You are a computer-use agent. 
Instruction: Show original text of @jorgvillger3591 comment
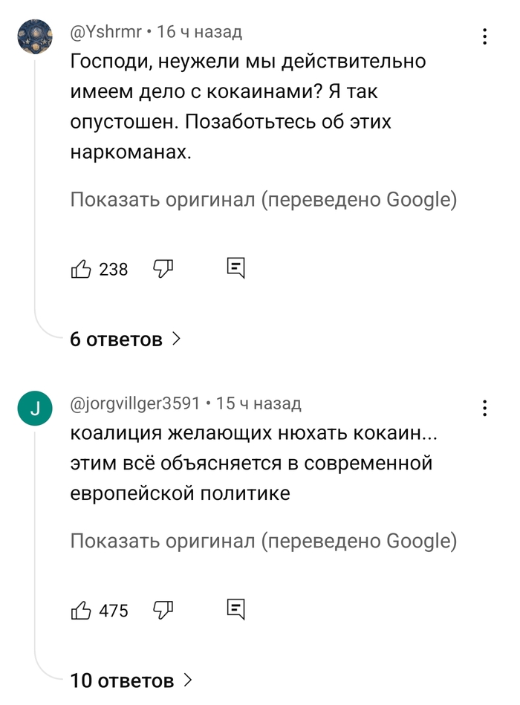pos(263,542)
